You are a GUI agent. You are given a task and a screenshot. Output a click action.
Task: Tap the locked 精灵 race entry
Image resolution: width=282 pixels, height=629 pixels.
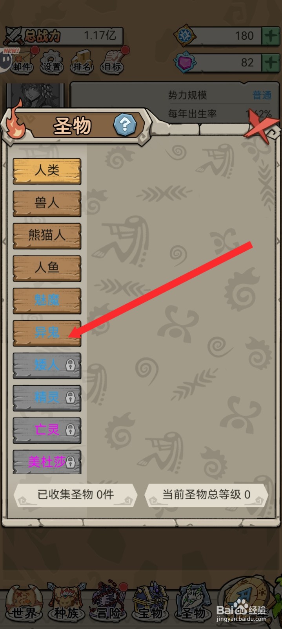(x=47, y=398)
